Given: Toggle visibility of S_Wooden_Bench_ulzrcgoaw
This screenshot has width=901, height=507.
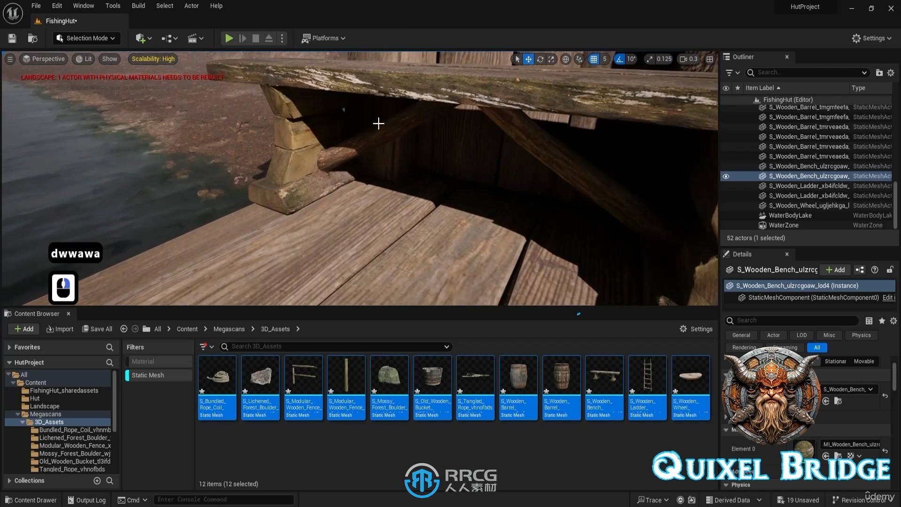Looking at the screenshot, I should pyautogui.click(x=726, y=176).
